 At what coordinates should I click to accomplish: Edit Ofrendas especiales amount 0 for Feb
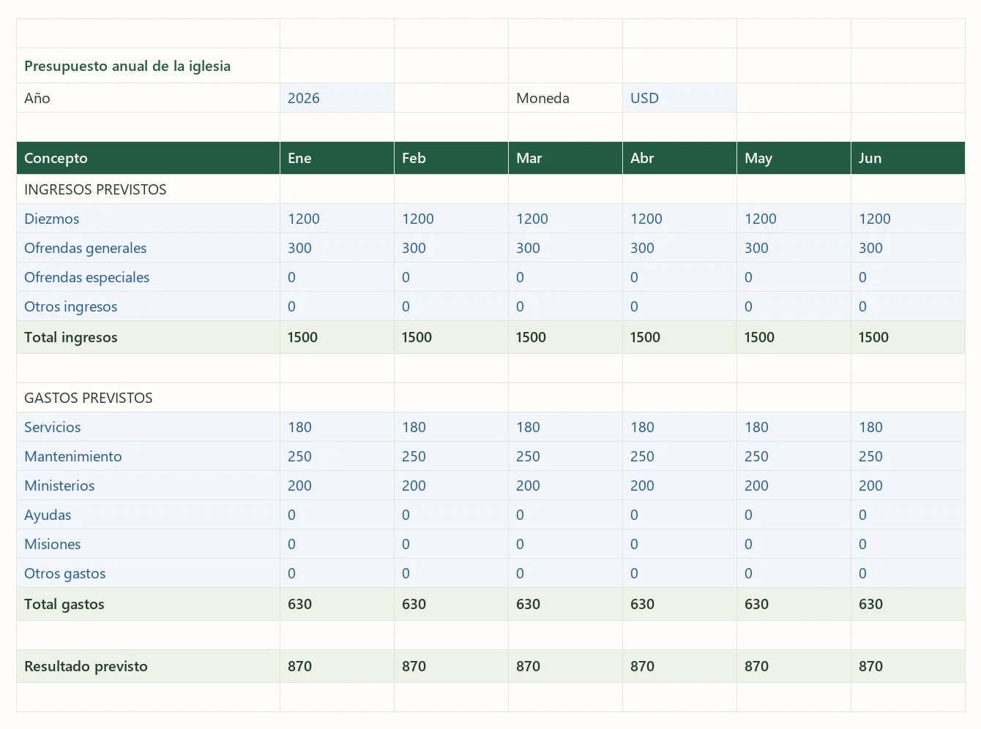[451, 277]
